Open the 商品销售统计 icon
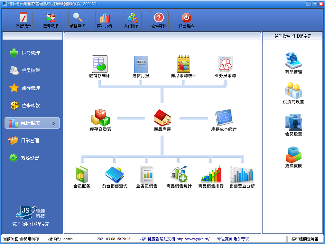 point(179,177)
